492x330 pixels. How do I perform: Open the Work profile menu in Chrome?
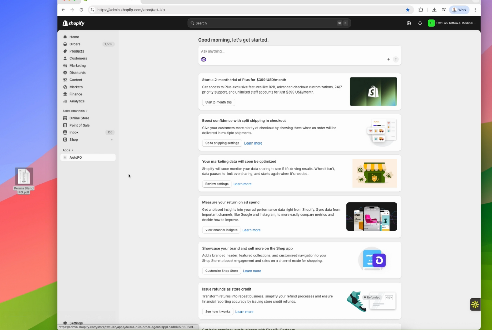(459, 10)
